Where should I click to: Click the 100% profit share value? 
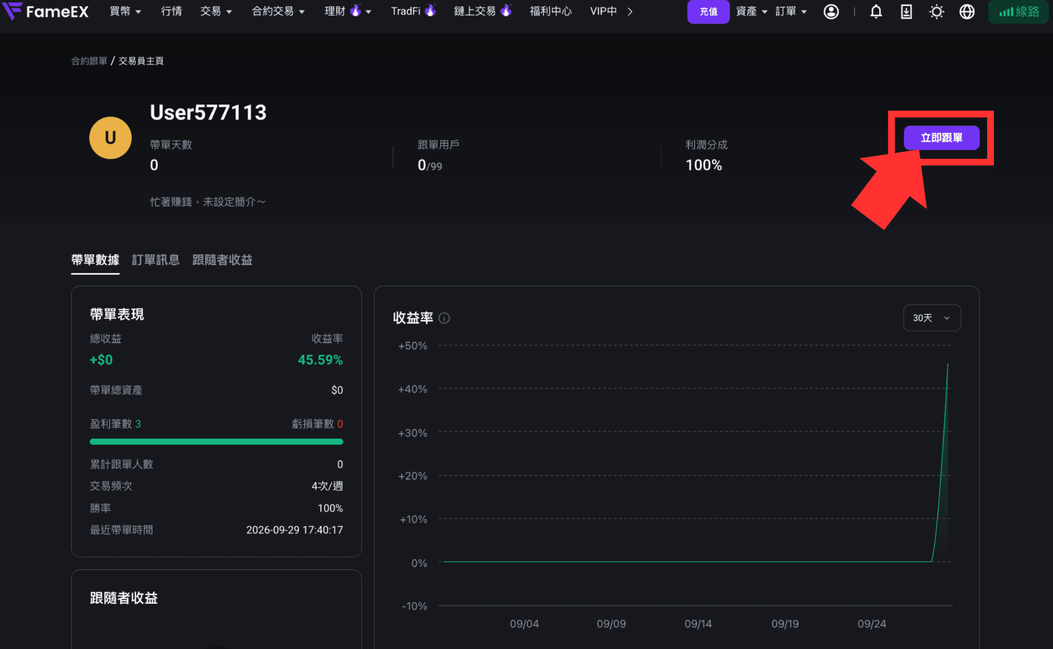pos(704,165)
